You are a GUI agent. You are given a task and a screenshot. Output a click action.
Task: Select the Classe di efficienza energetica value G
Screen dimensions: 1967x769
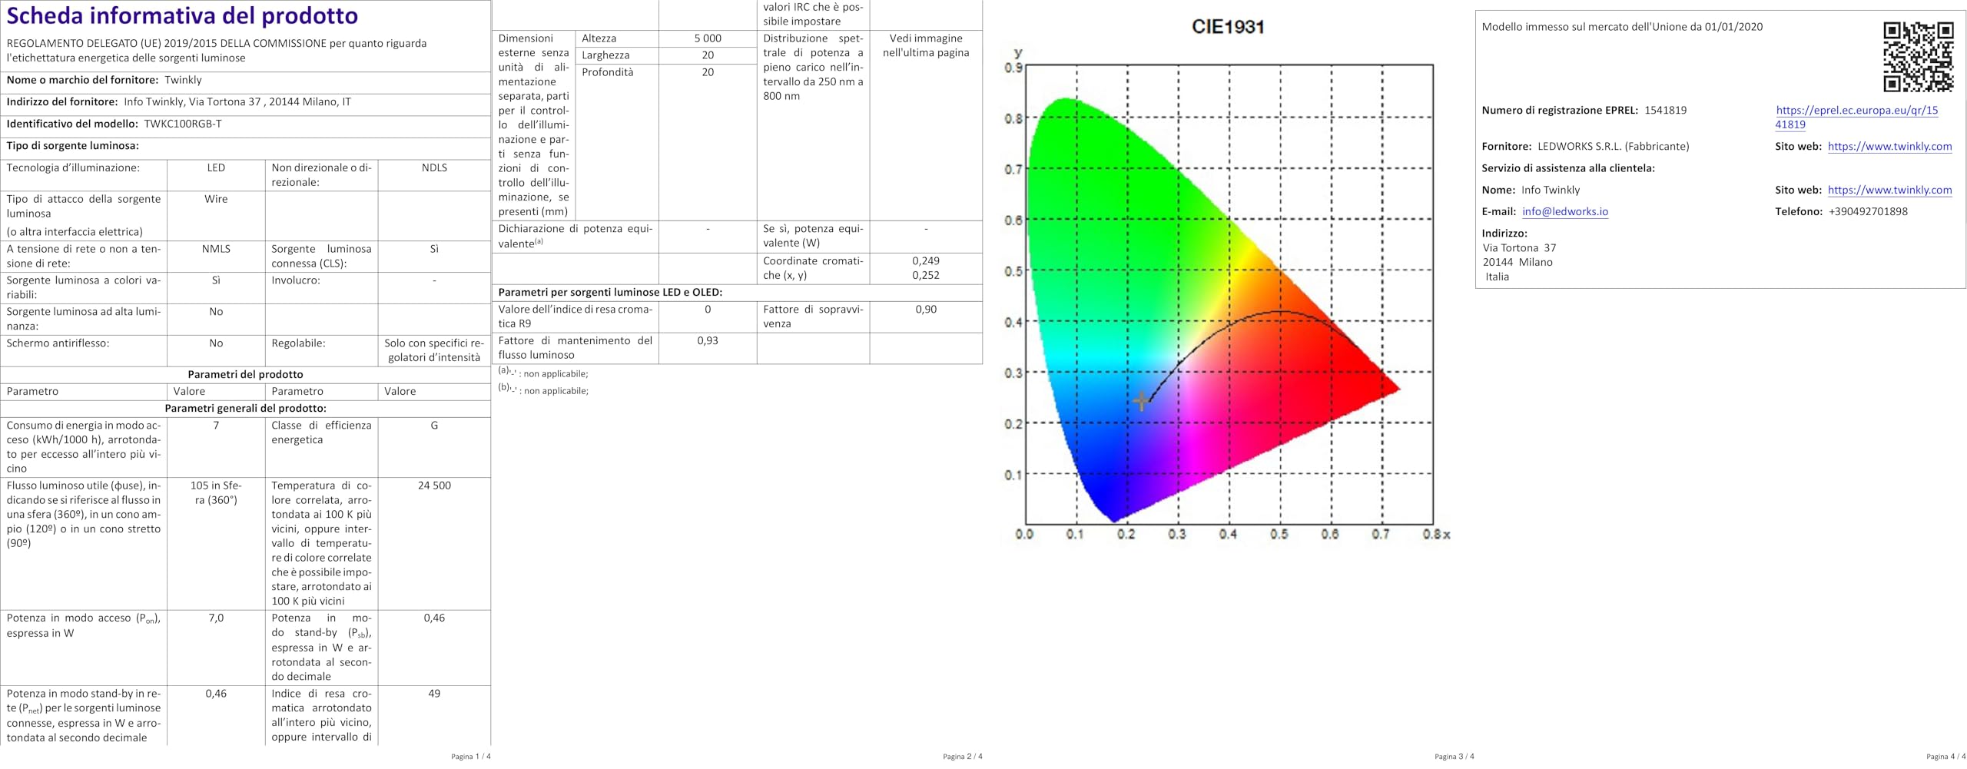(x=433, y=424)
